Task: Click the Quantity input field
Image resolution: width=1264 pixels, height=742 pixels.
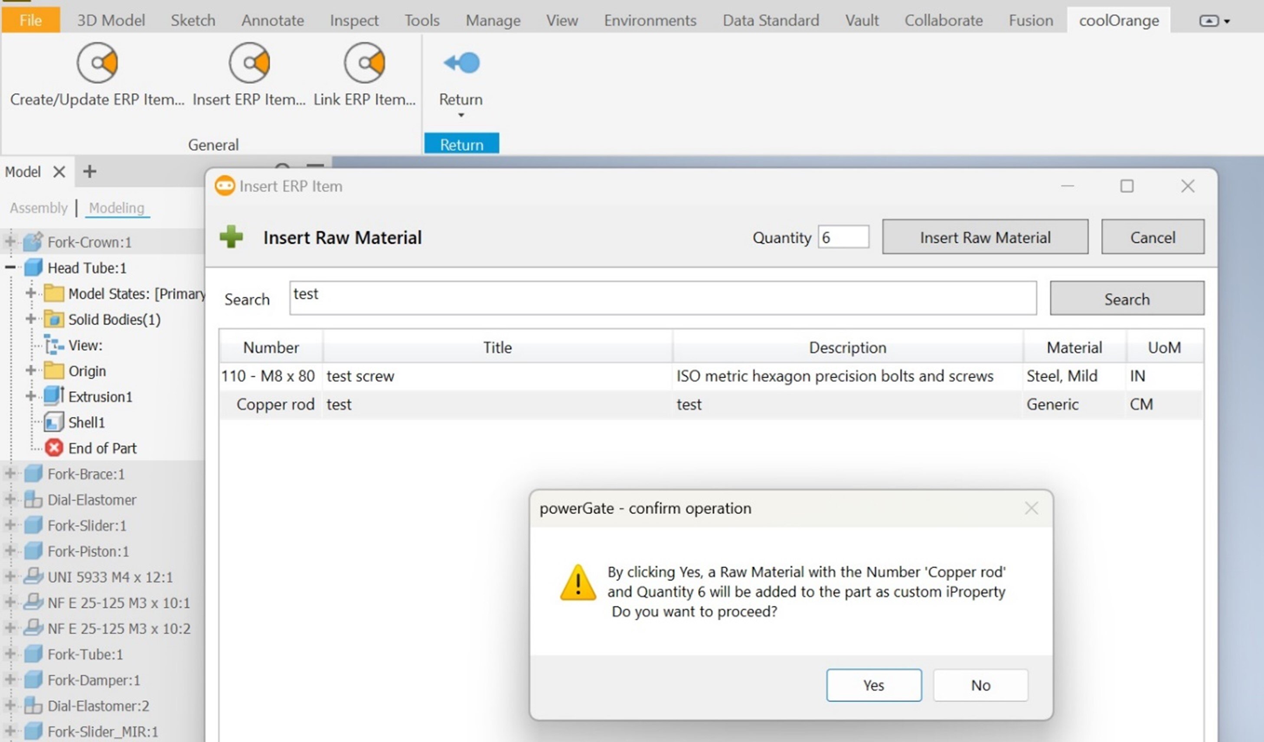Action: pyautogui.click(x=843, y=237)
